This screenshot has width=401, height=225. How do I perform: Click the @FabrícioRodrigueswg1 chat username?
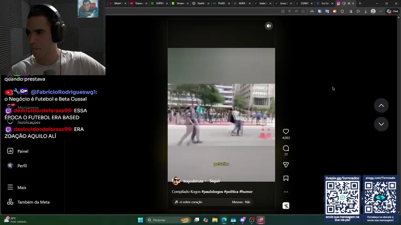coord(64,92)
